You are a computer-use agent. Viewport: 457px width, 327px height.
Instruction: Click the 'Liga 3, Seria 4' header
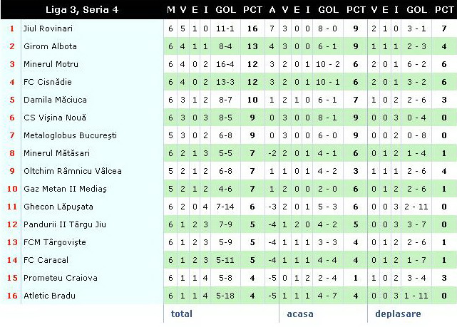pos(82,9)
